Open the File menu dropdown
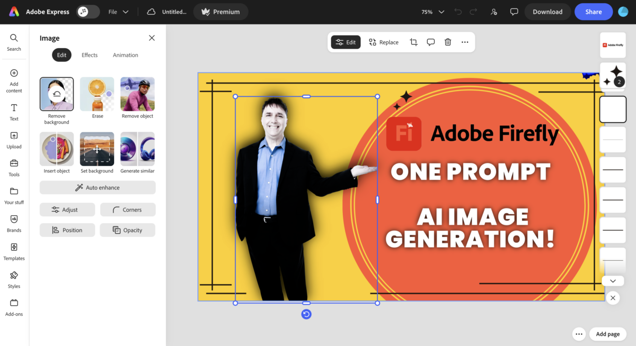 coord(118,12)
